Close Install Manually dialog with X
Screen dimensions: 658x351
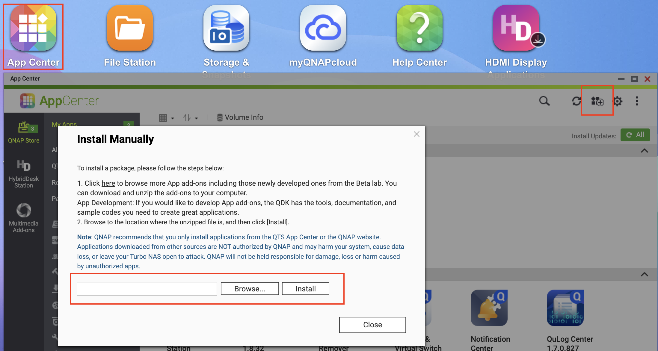click(416, 134)
